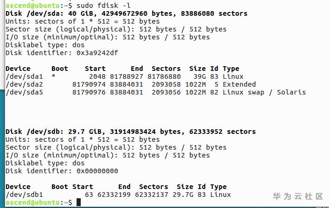Click the boot flag asterisk for sda1
This screenshot has width=329, height=208.
point(54,76)
